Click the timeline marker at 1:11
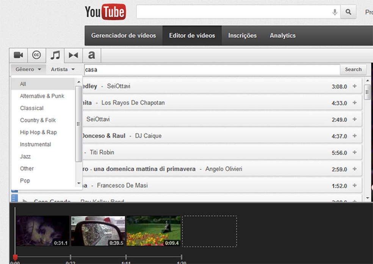Screen dimensions: 373x264 (x=126, y=257)
